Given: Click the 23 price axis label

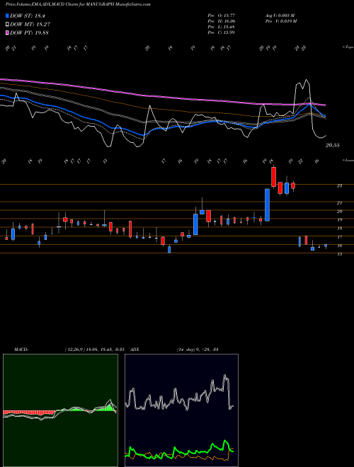Looking at the screenshot, I should click(339, 185).
